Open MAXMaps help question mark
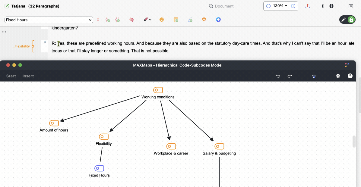 pyautogui.click(x=350, y=76)
